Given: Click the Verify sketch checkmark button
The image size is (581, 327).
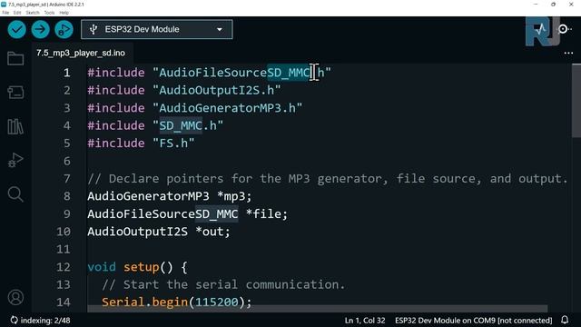Looking at the screenshot, I should [x=16, y=29].
